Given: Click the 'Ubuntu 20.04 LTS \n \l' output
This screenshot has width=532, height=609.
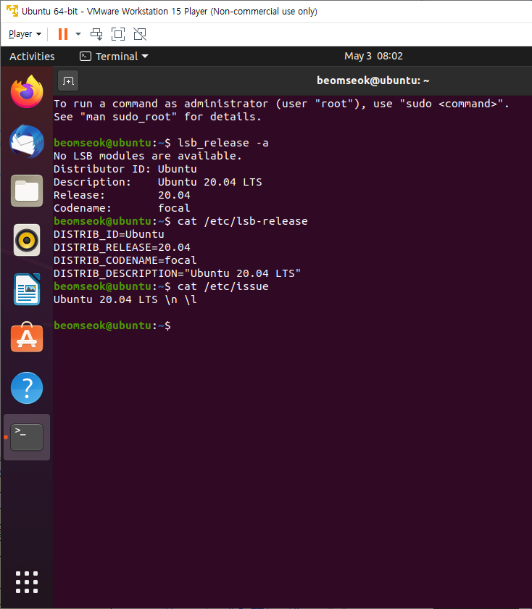Looking at the screenshot, I should [x=125, y=299].
